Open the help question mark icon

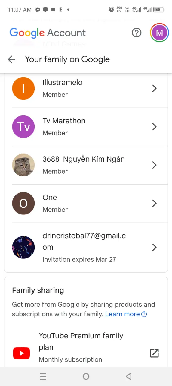click(137, 33)
